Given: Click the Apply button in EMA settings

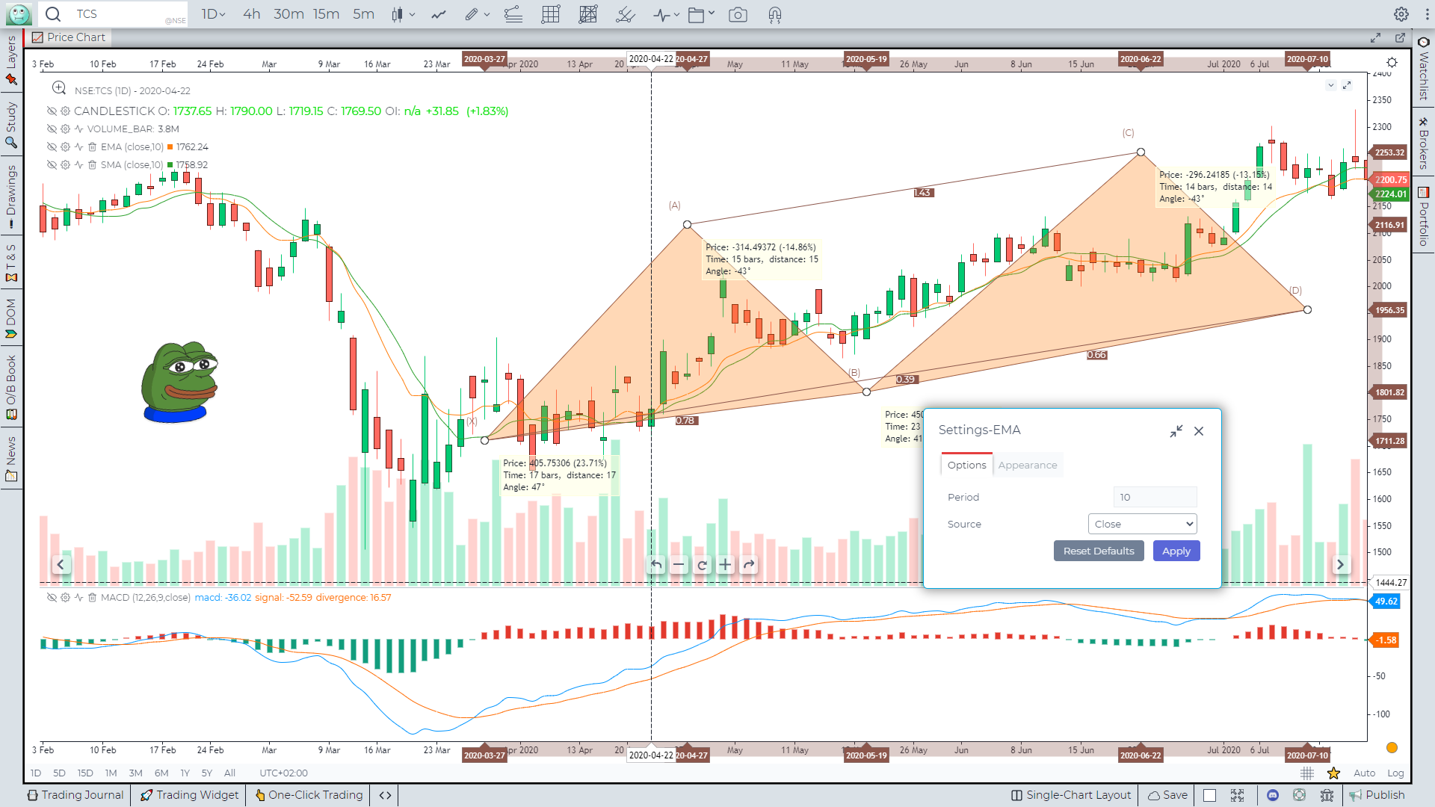Looking at the screenshot, I should click(1176, 551).
